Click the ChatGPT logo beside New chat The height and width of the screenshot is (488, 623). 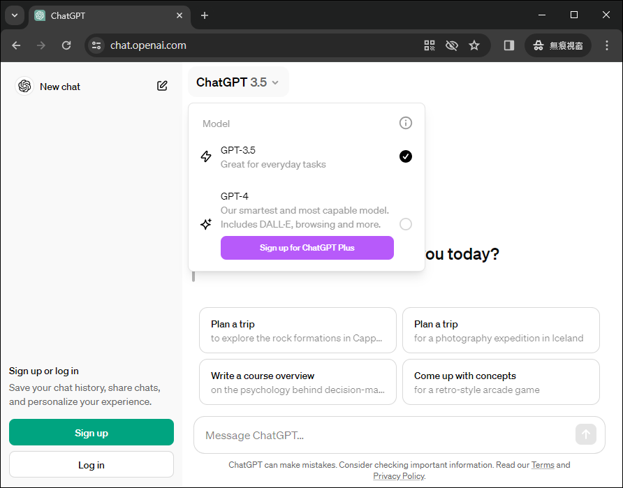coord(24,86)
